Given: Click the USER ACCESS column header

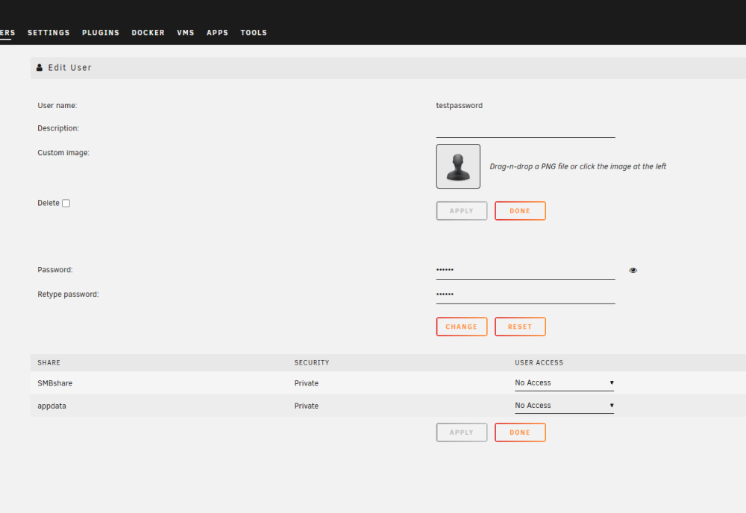Looking at the screenshot, I should [539, 363].
